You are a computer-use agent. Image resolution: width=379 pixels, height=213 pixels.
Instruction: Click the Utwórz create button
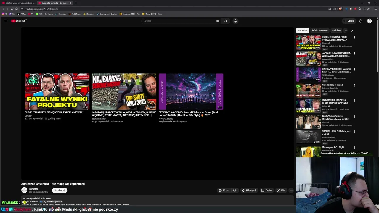tap(349, 21)
